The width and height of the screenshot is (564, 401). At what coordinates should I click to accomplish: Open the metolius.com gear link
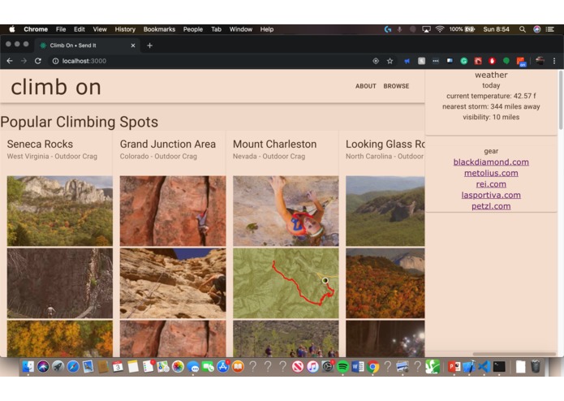(x=491, y=174)
